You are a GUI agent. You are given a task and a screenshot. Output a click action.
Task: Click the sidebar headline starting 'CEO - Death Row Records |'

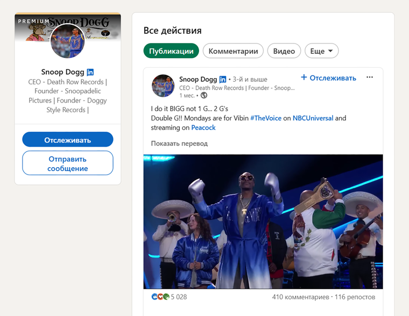tap(68, 96)
